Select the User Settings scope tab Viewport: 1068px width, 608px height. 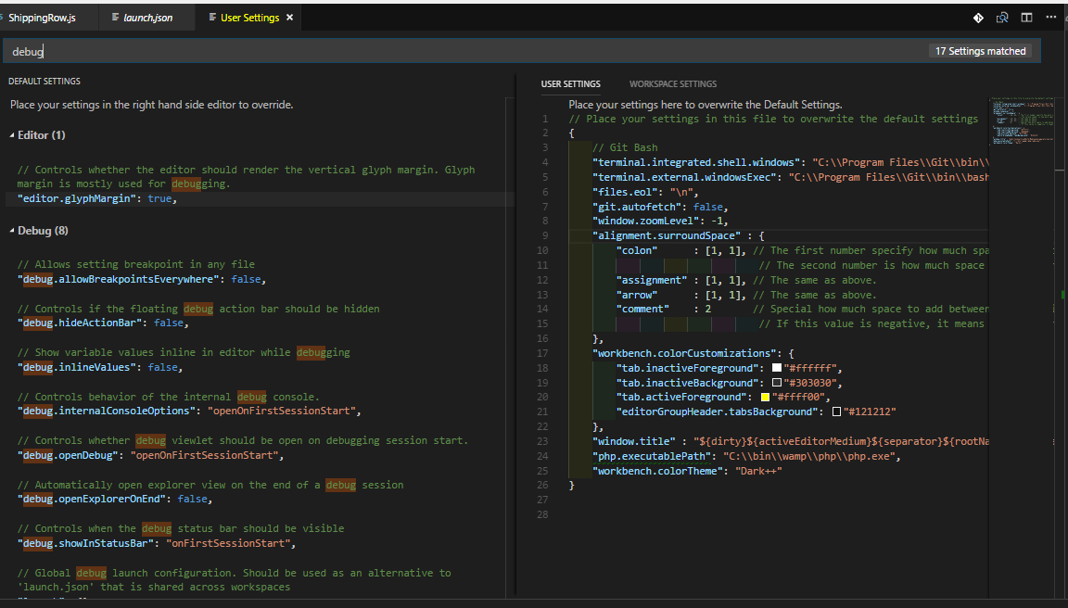point(570,84)
